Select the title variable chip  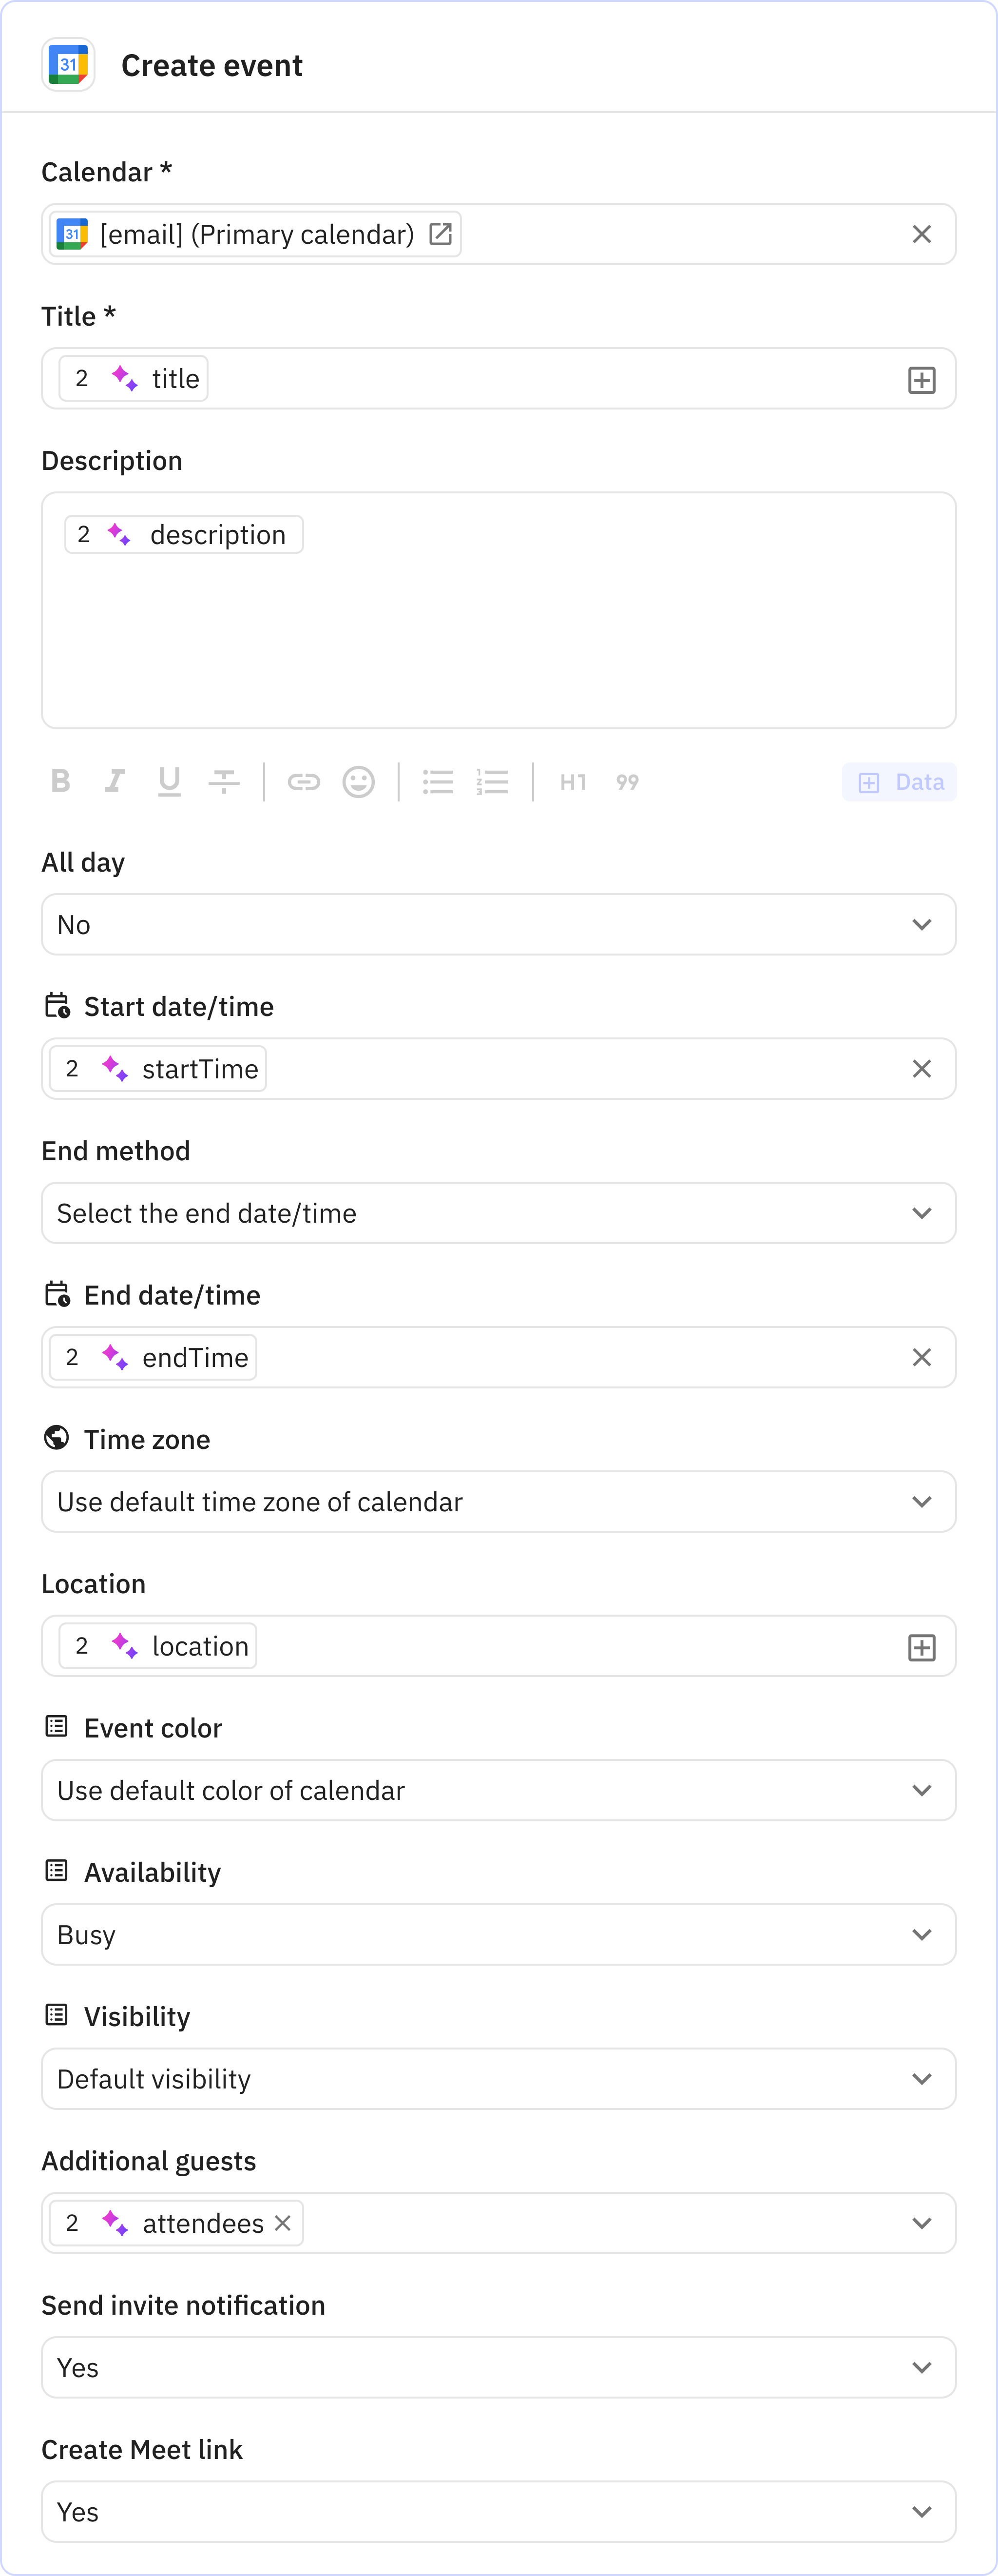tap(134, 378)
